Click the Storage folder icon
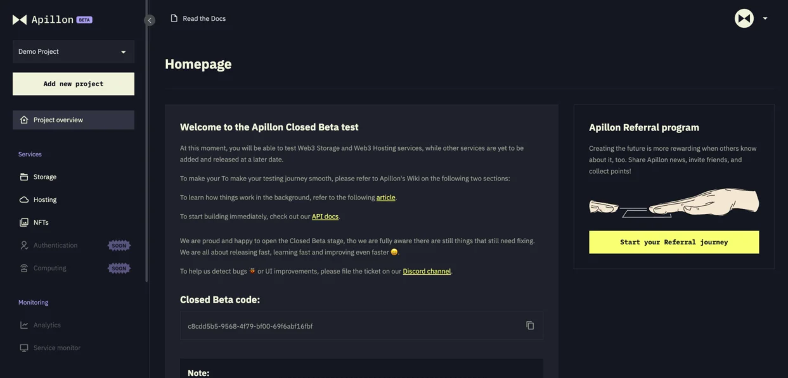 click(24, 177)
